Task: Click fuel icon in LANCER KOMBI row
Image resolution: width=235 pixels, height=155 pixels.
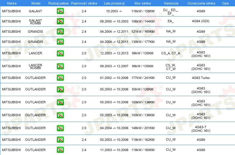Action: (x=60, y=66)
